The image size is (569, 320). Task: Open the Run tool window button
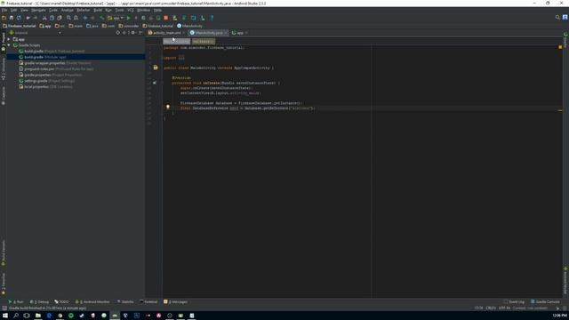click(16, 302)
